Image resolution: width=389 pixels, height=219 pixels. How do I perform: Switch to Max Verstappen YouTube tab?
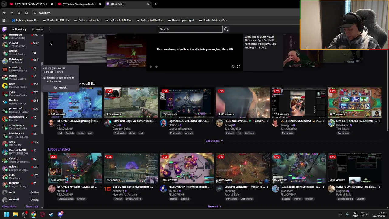click(79, 4)
